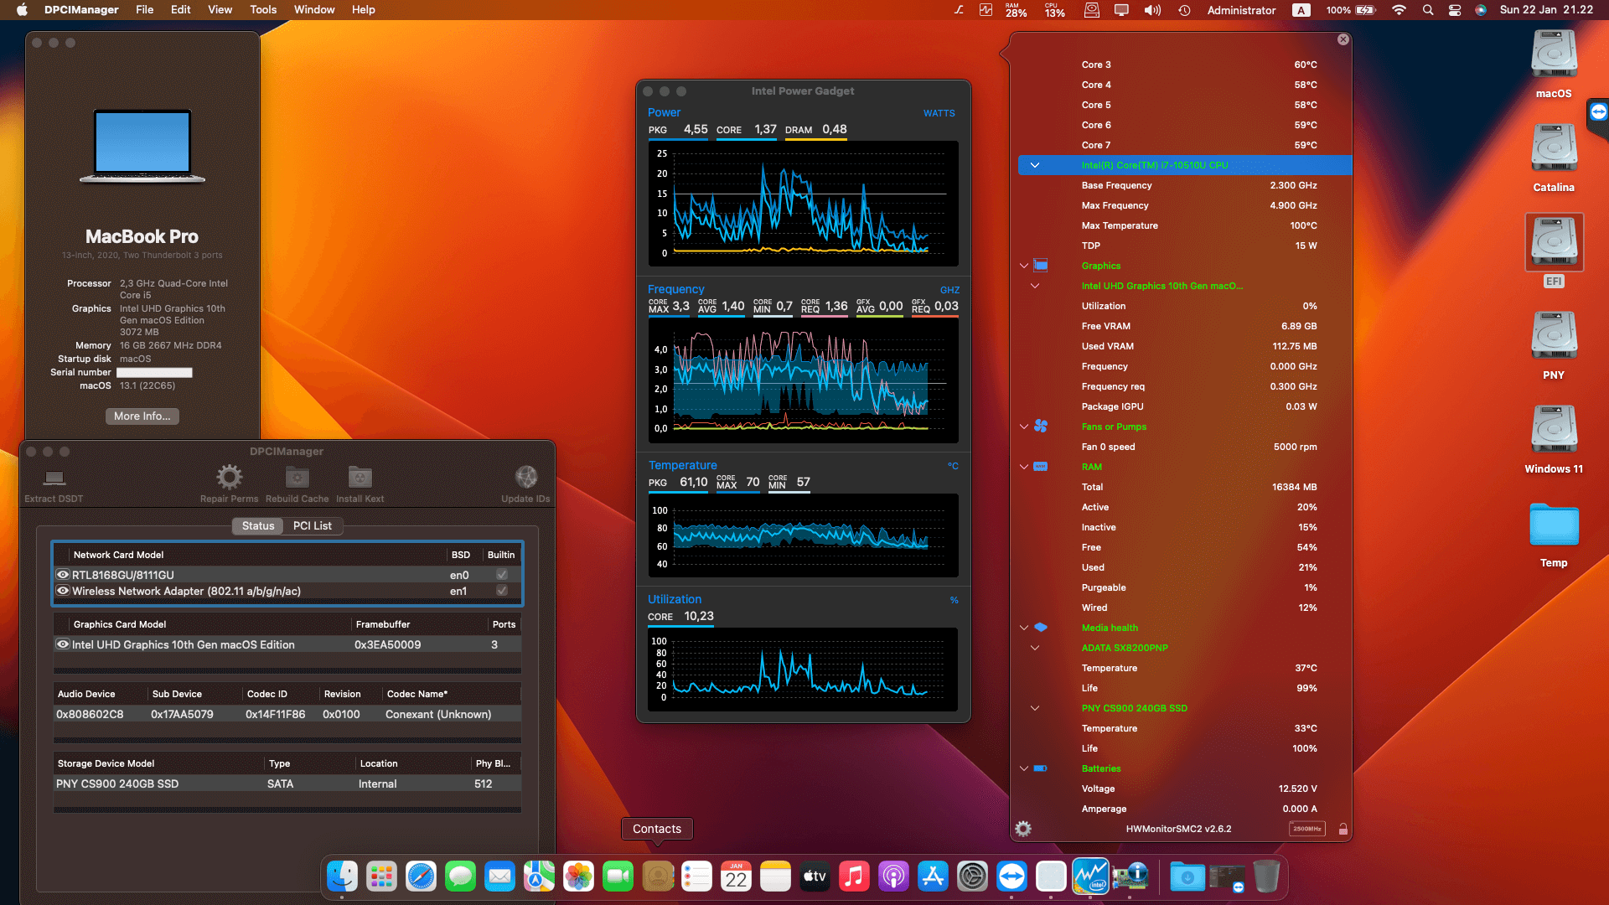
Task: Open HWMonitorSMC2 settings gear icon
Action: (x=1023, y=829)
